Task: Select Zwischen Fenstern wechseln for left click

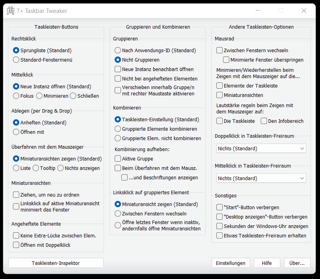Action: (x=118, y=214)
